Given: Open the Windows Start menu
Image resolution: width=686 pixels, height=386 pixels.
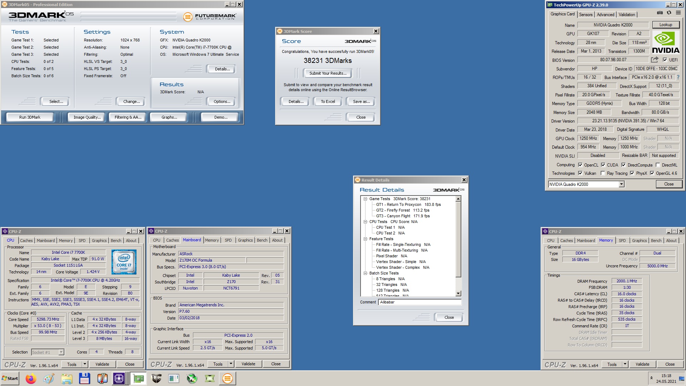Looking at the screenshot, I should coord(10,378).
